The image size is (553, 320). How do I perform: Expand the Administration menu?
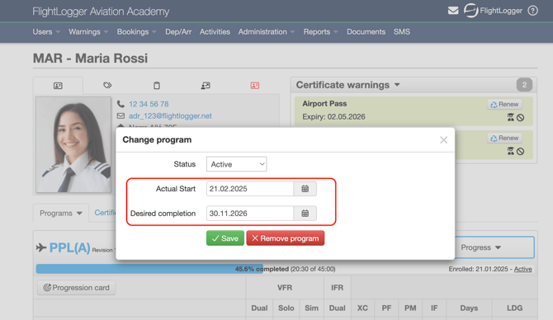click(x=267, y=31)
